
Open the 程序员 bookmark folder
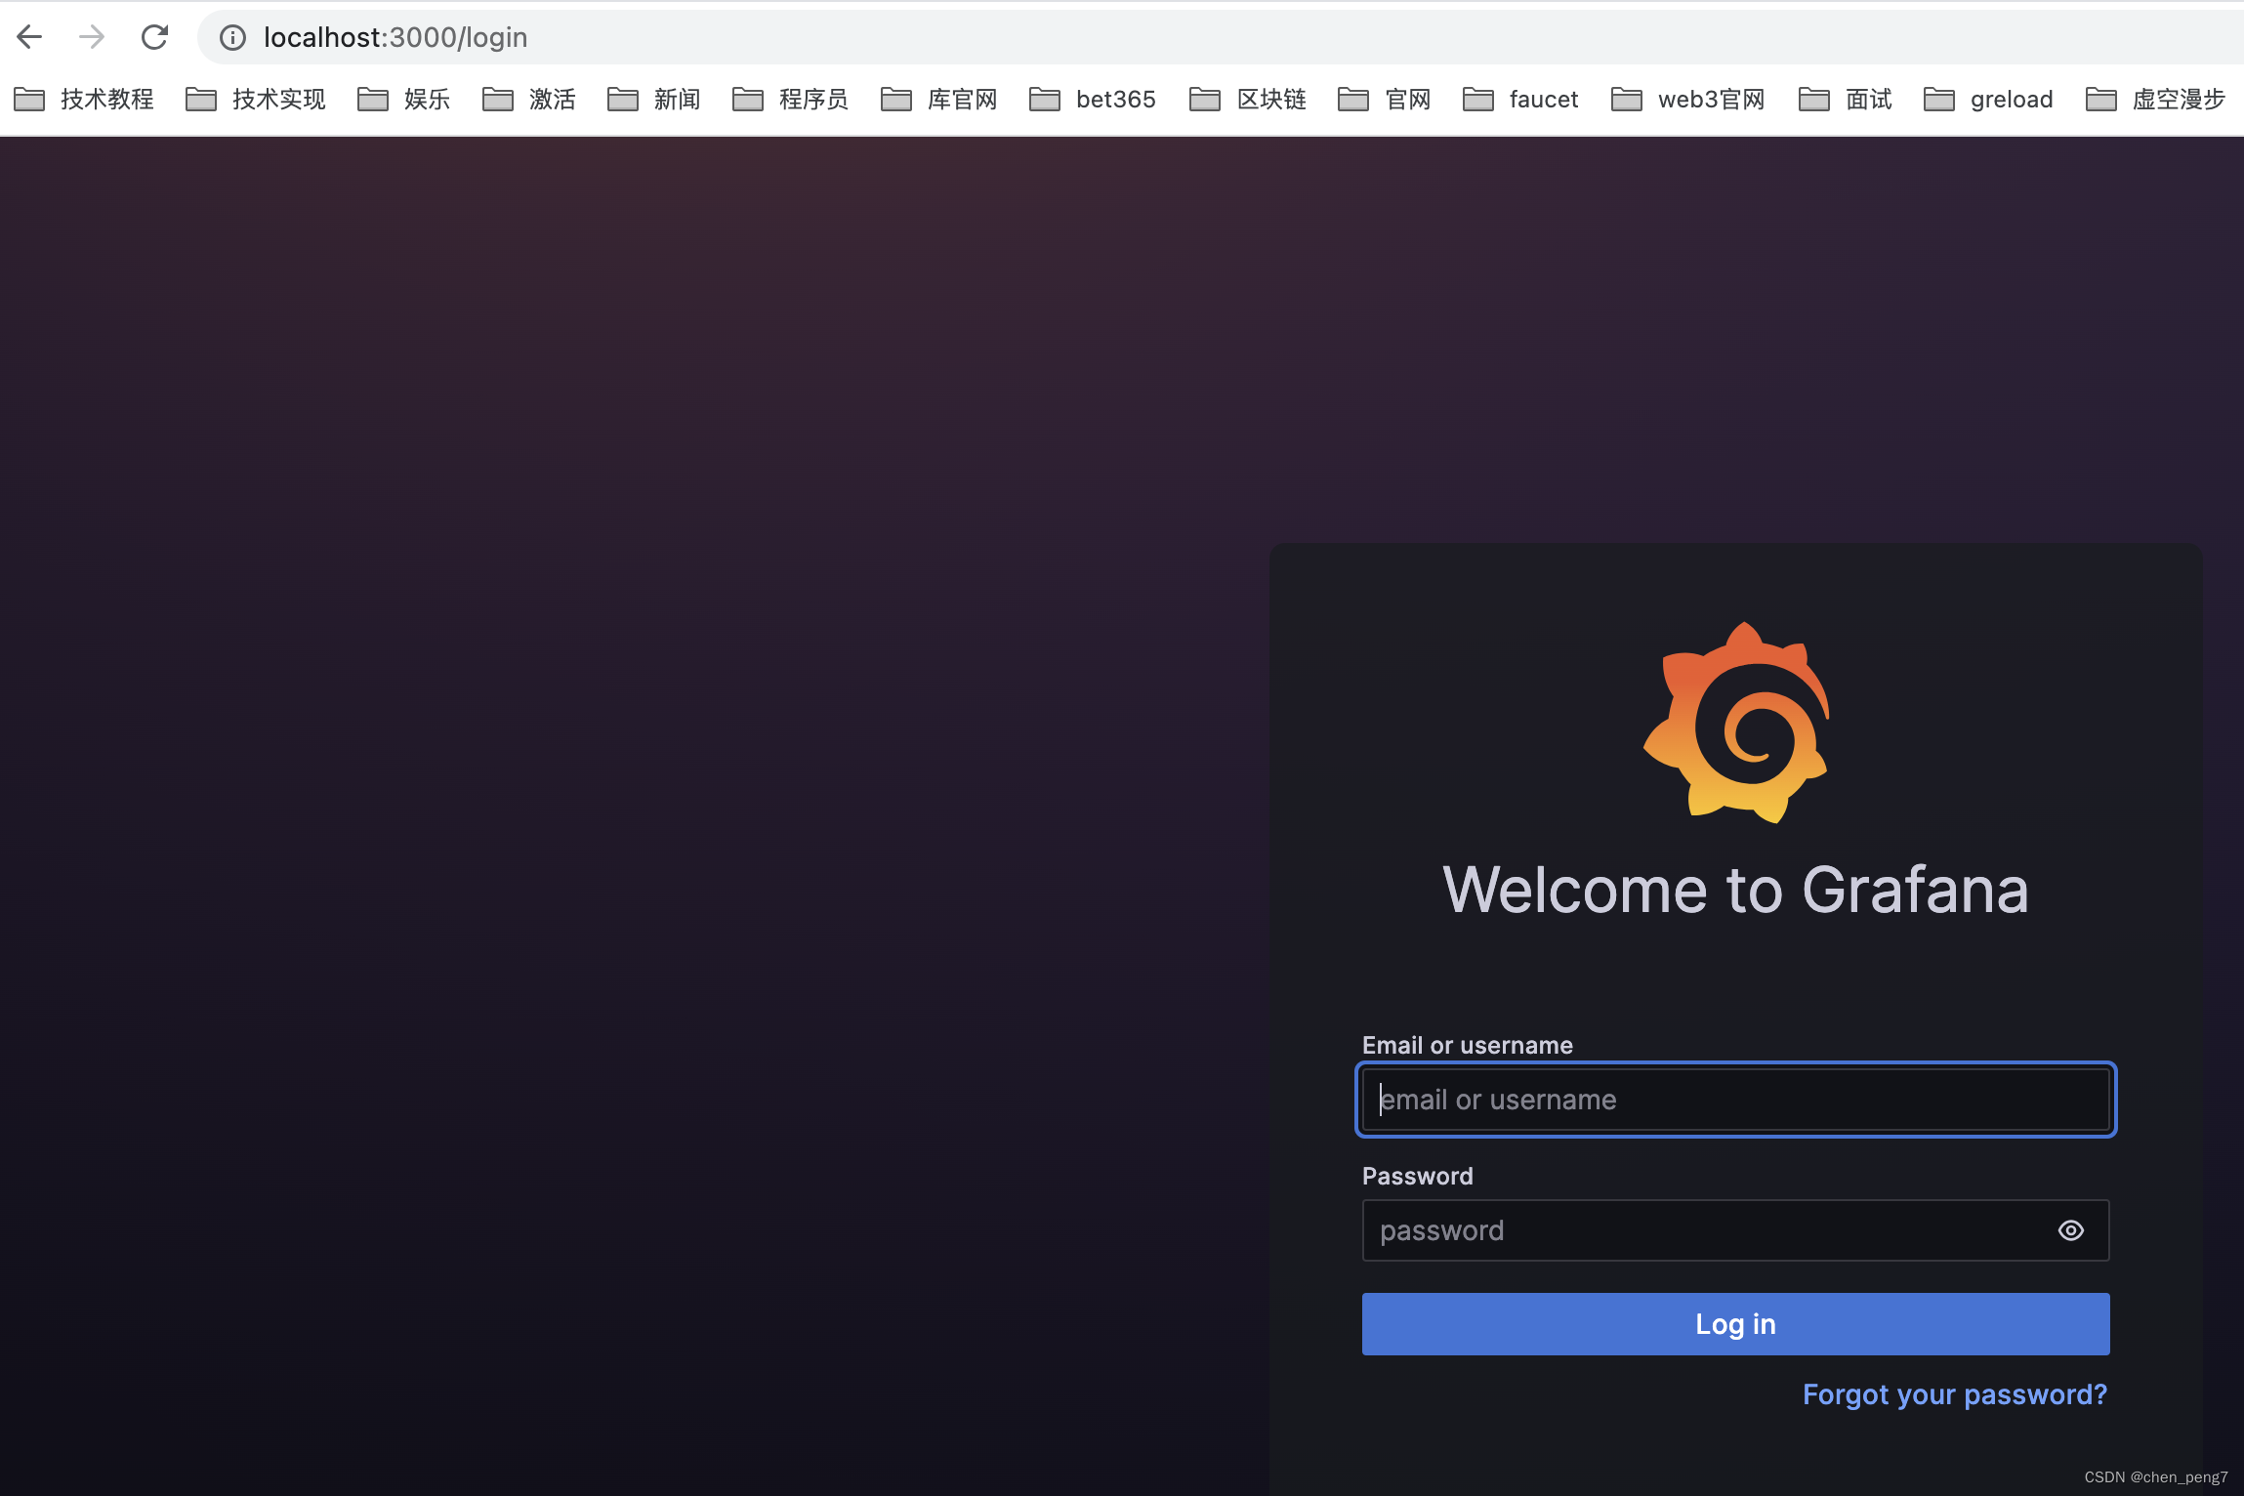click(x=791, y=100)
